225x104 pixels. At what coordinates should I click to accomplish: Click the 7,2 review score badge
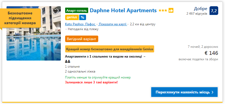pyautogui.click(x=214, y=11)
